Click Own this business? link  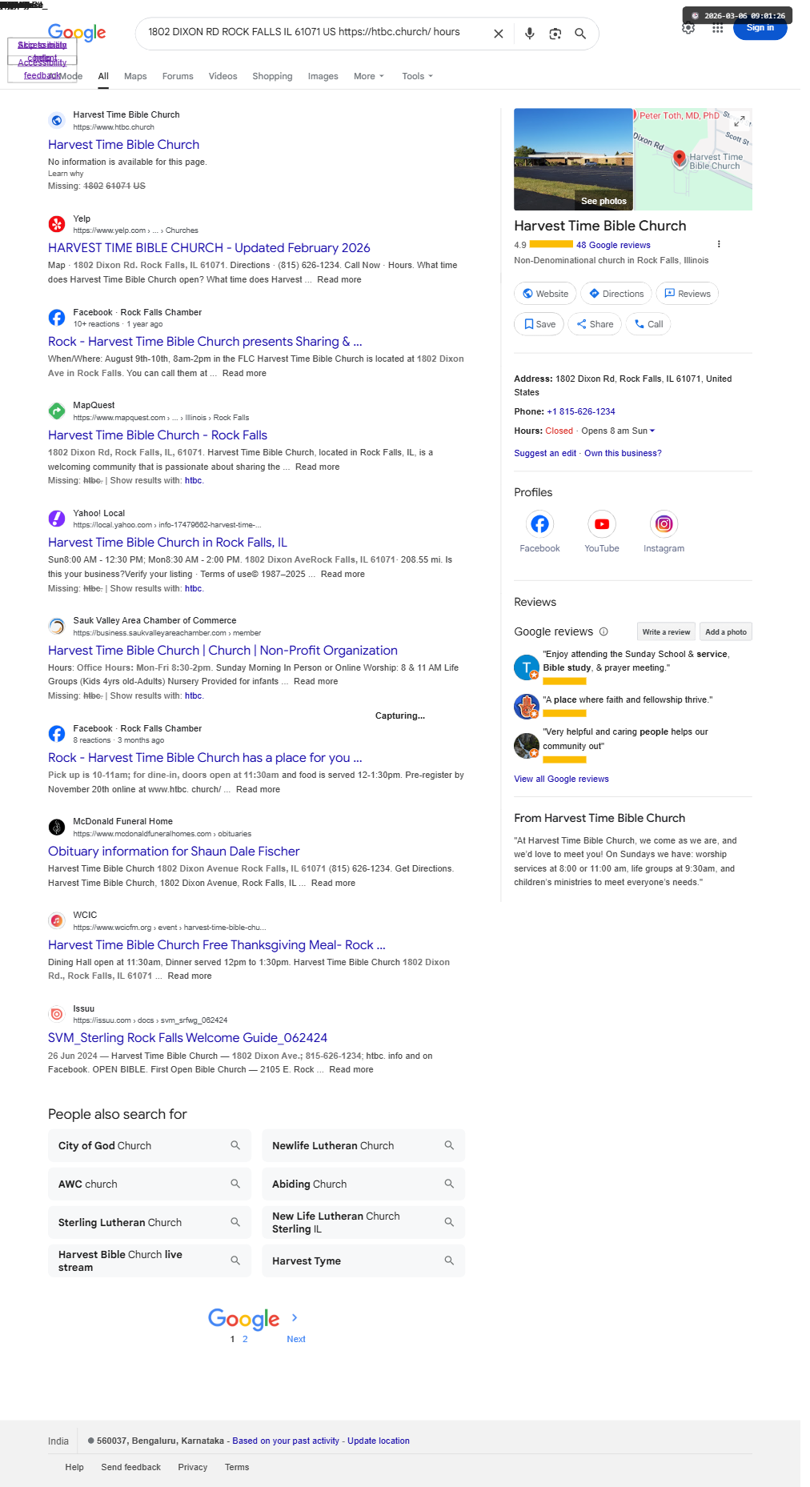click(x=623, y=453)
